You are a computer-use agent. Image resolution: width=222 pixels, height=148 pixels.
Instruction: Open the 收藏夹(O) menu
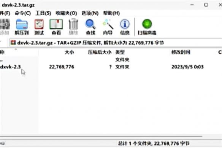click(66, 13)
